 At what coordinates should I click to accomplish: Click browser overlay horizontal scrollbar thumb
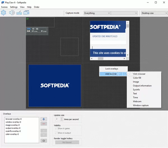click(101, 59)
